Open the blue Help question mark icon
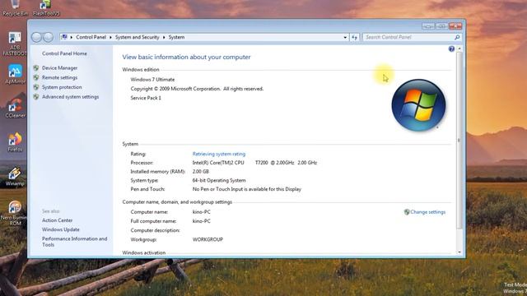 (x=451, y=49)
